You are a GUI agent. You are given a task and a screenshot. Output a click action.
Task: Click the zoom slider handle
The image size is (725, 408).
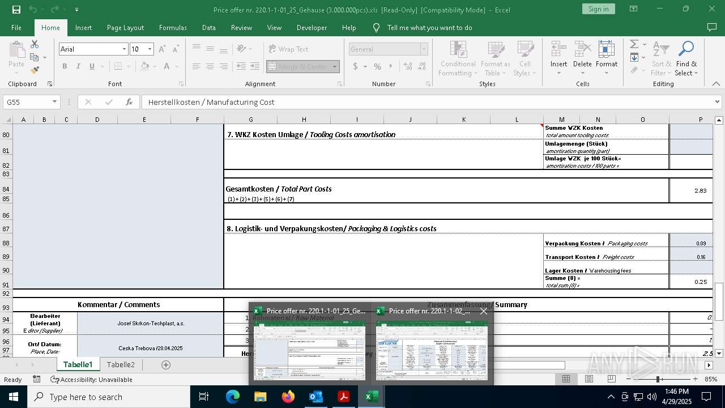click(658, 379)
